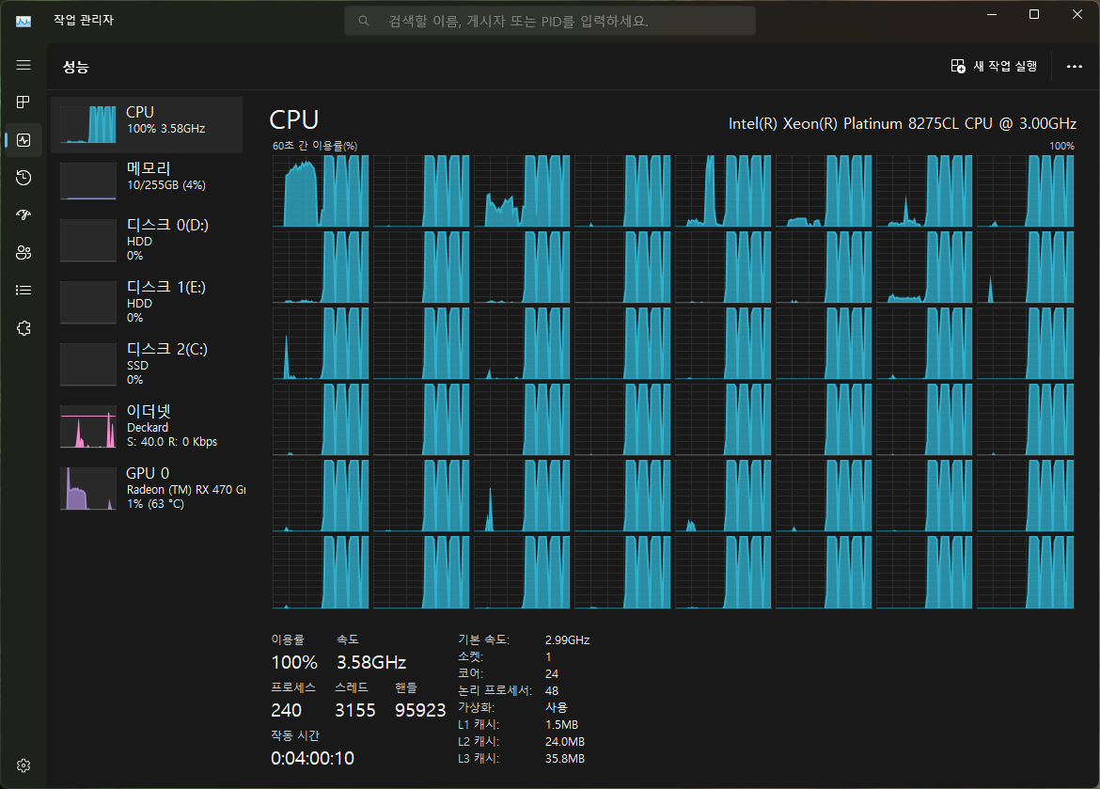The height and width of the screenshot is (789, 1100).
Task: Click the 3.58GHz speed value
Action: (371, 662)
